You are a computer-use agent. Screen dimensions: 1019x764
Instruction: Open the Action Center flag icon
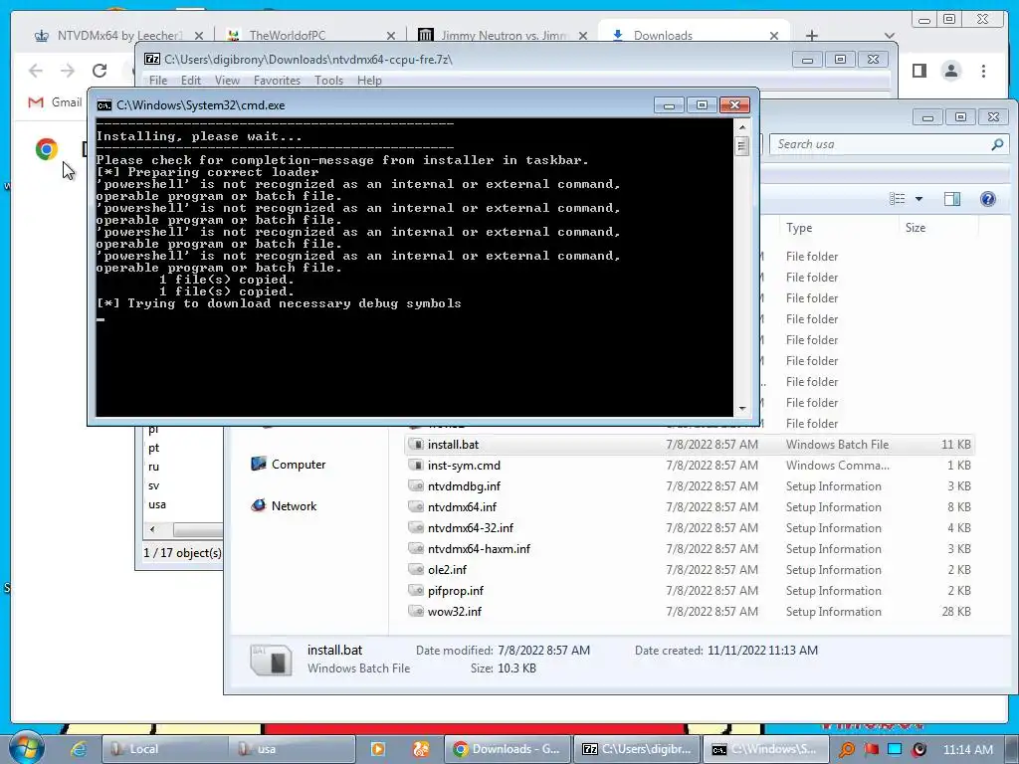[x=871, y=749]
